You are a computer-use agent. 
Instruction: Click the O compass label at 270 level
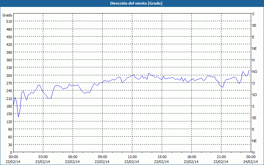pos(253,83)
